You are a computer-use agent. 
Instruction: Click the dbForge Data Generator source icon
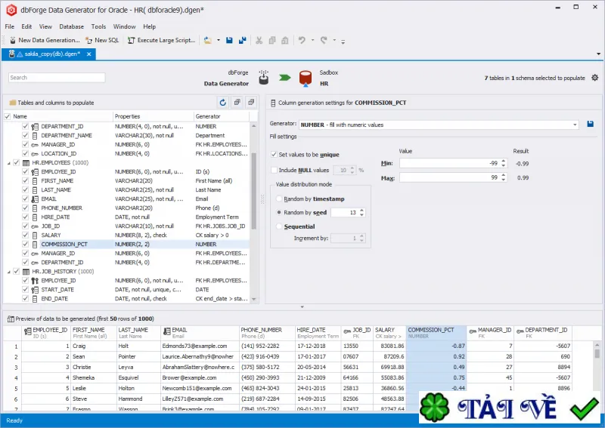point(263,78)
